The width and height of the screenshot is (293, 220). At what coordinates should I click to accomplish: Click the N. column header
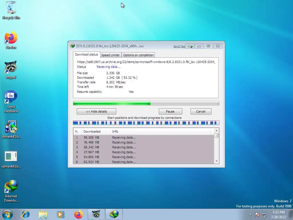(77, 131)
